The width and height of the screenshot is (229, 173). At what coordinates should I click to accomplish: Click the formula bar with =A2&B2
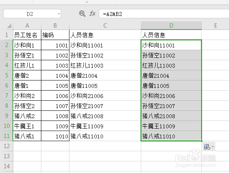(x=164, y=14)
